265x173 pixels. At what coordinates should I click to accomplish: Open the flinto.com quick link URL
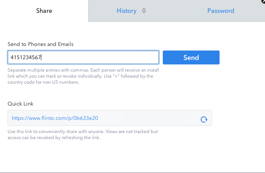55,118
